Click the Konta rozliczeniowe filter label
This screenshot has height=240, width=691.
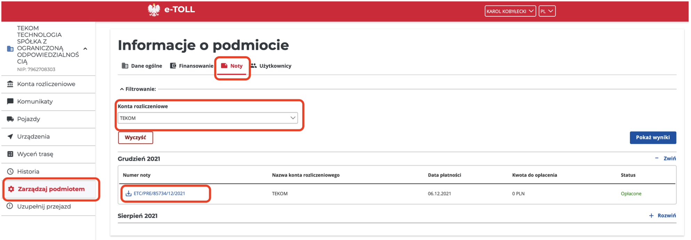pyautogui.click(x=143, y=106)
